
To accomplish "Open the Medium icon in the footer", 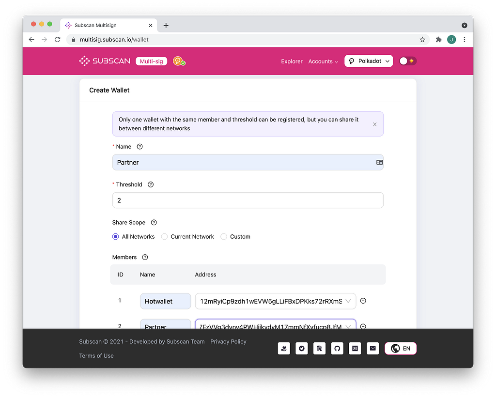I will [x=355, y=348].
